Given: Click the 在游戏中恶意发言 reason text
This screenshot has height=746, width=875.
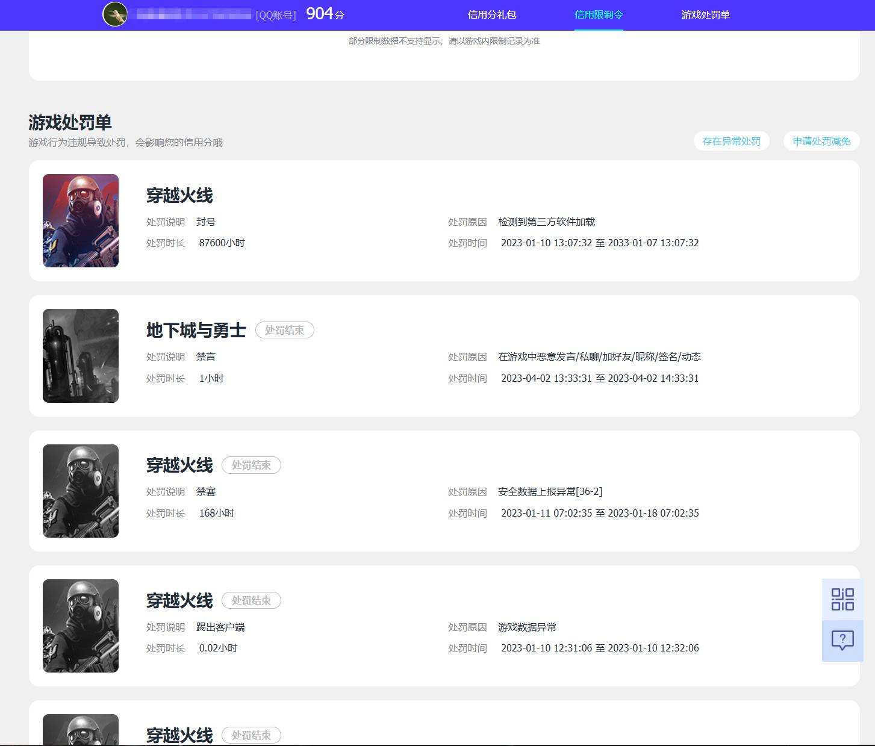Looking at the screenshot, I should point(599,357).
